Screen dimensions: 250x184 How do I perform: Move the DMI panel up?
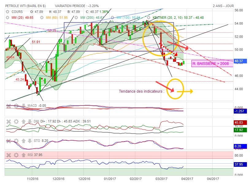tap(24, 122)
